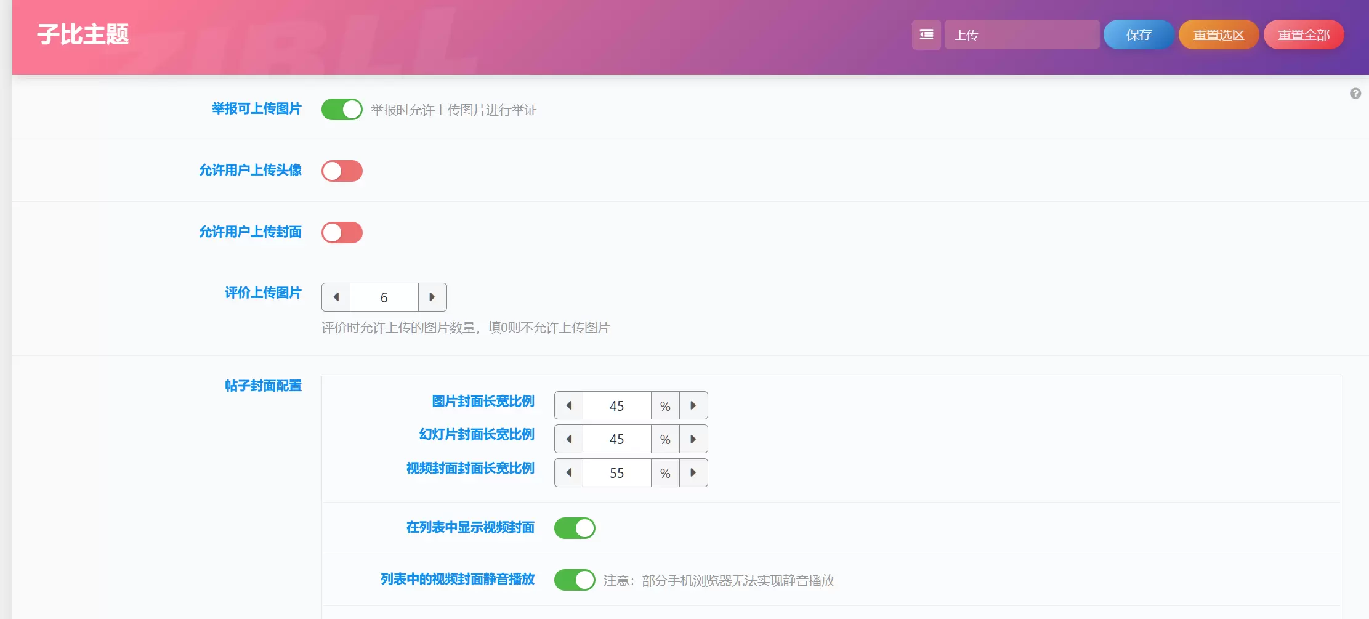The image size is (1369, 619).
Task: Increase 视频封面封面长宽比例 with right arrow
Action: coord(693,473)
